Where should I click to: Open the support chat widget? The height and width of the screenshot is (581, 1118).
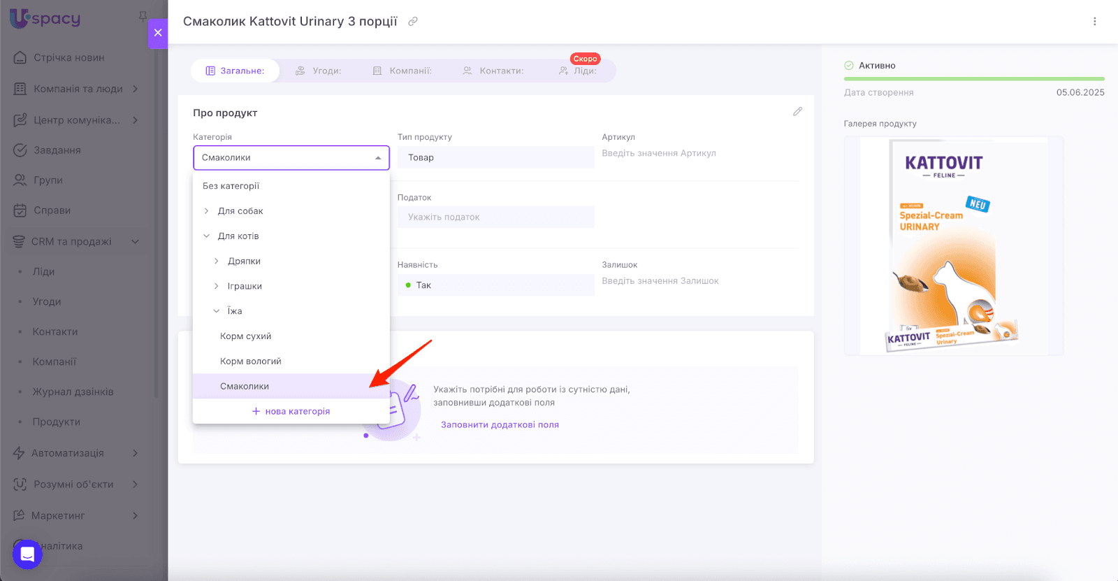[27, 554]
